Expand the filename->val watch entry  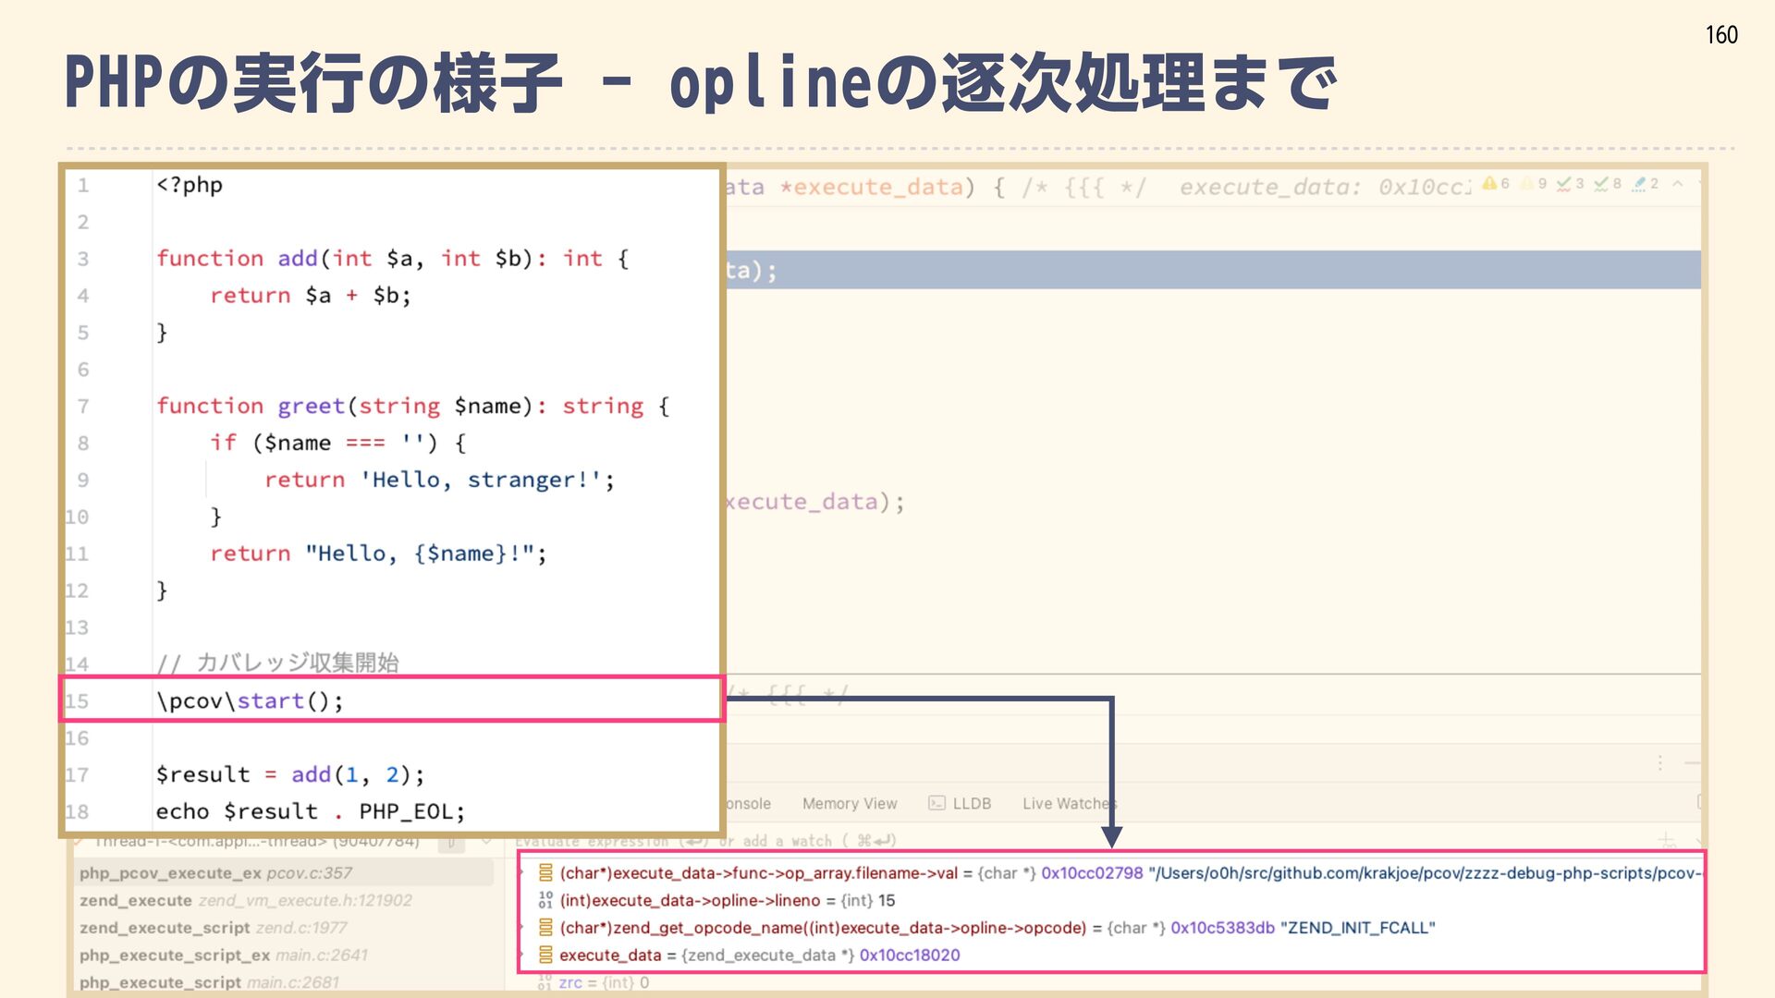[522, 872]
